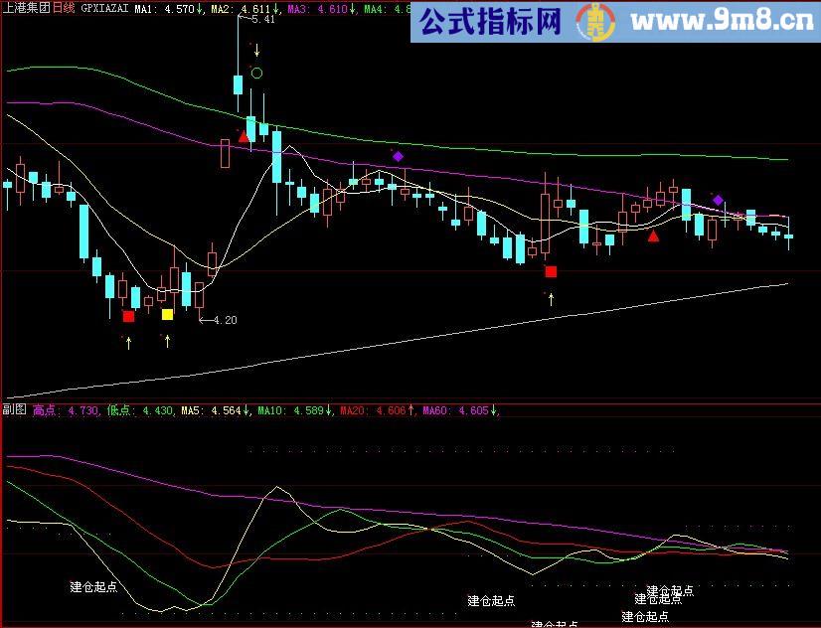Select the purple diamond marker near chart's right edge
Viewport: 821px width, 628px height.
[x=718, y=200]
